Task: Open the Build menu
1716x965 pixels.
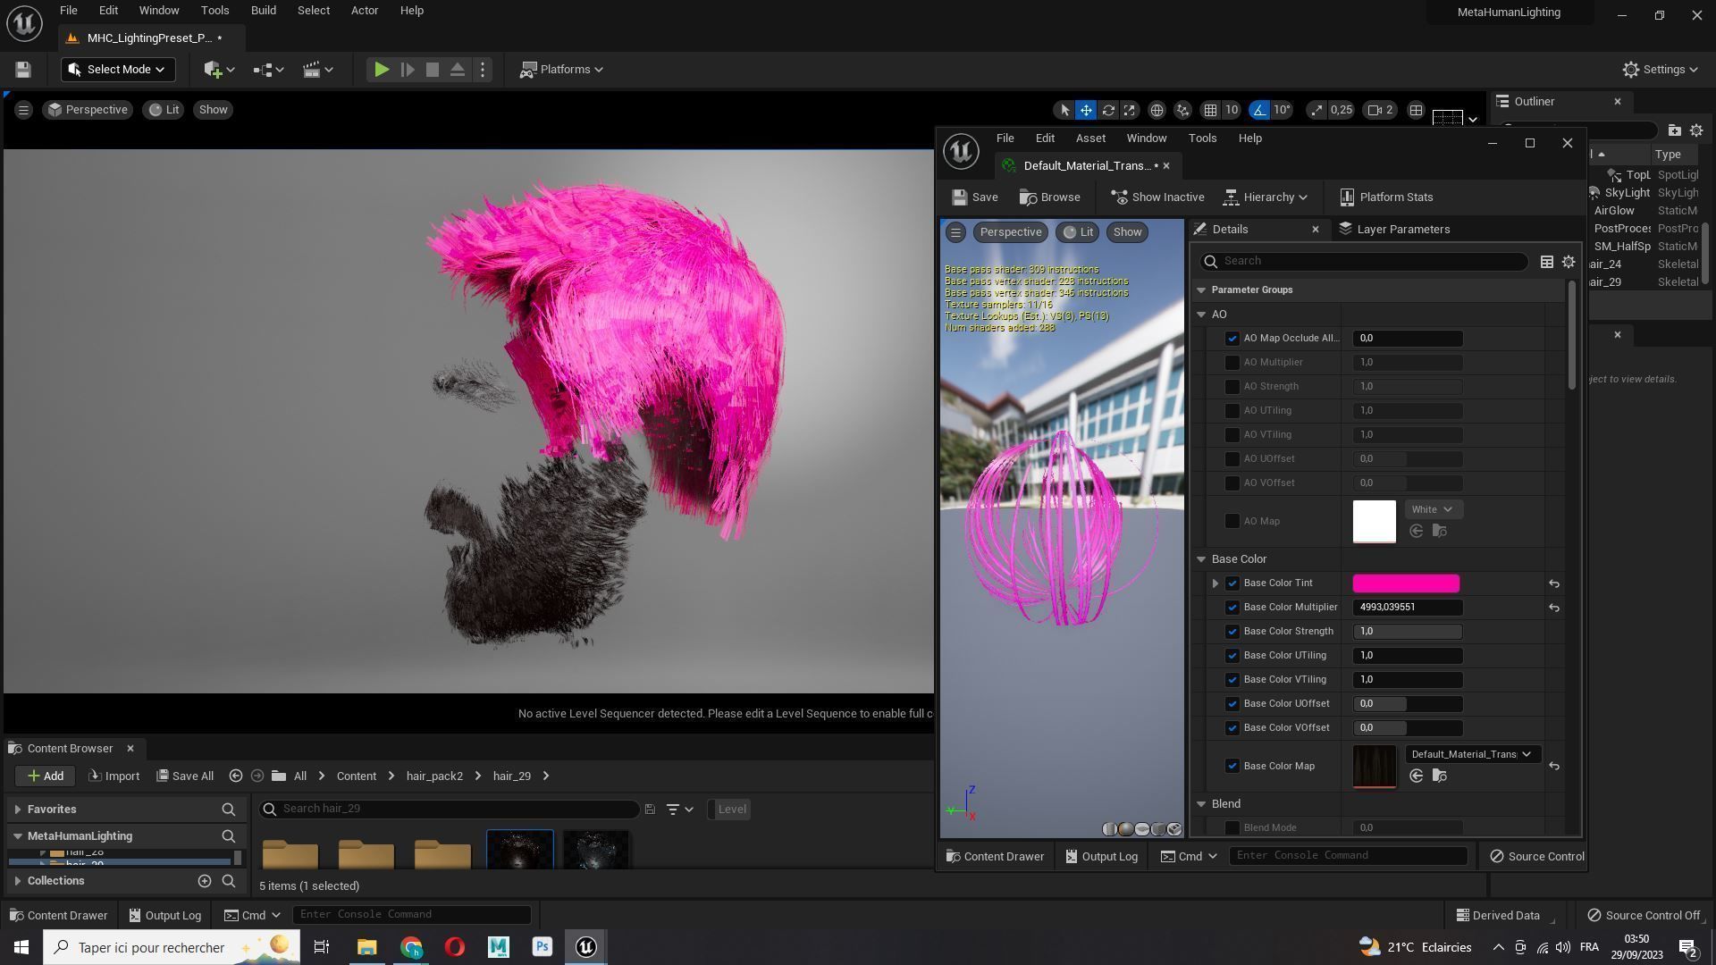Action: coord(263,11)
